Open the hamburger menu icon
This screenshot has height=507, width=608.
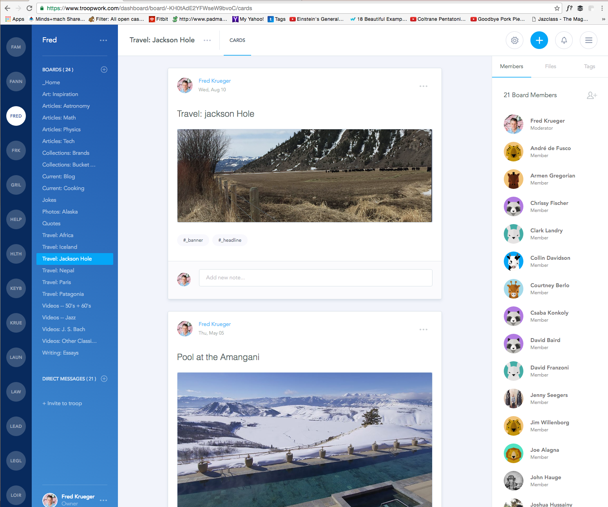point(588,40)
